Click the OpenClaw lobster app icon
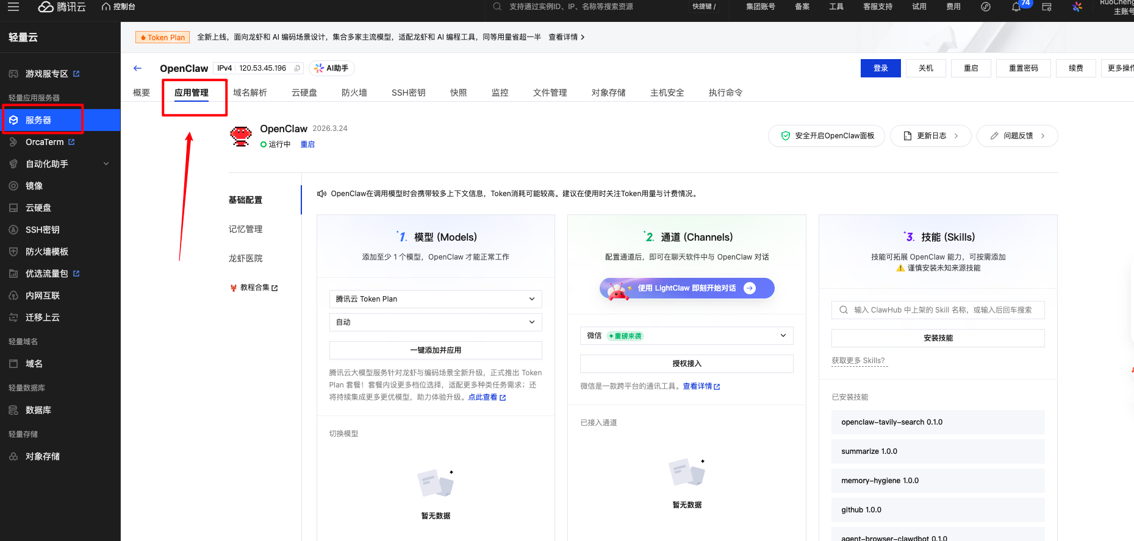The width and height of the screenshot is (1134, 541). pyautogui.click(x=241, y=136)
